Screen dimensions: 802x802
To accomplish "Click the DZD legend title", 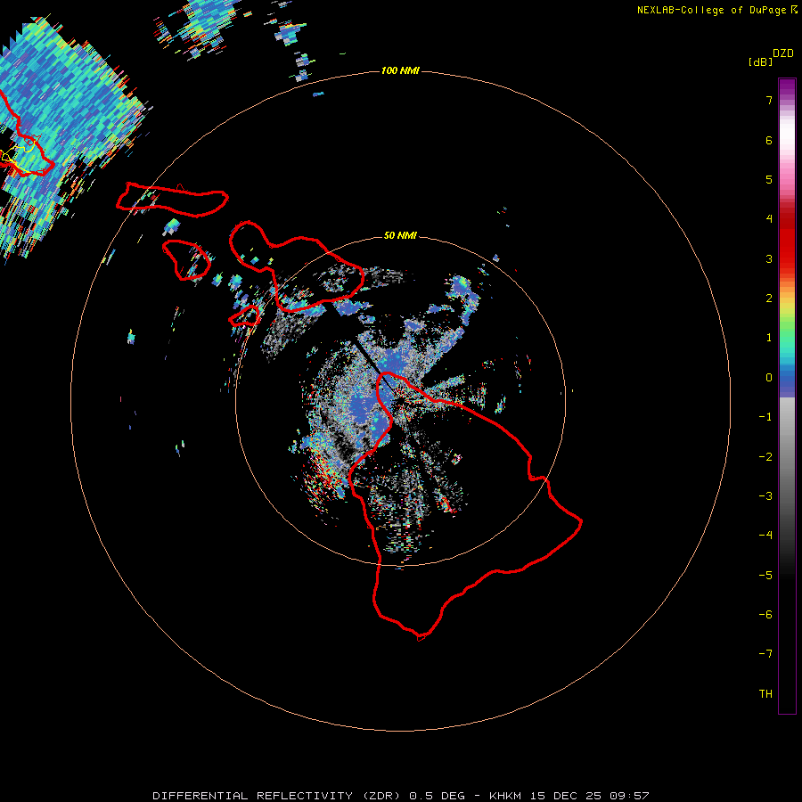I will (x=783, y=53).
